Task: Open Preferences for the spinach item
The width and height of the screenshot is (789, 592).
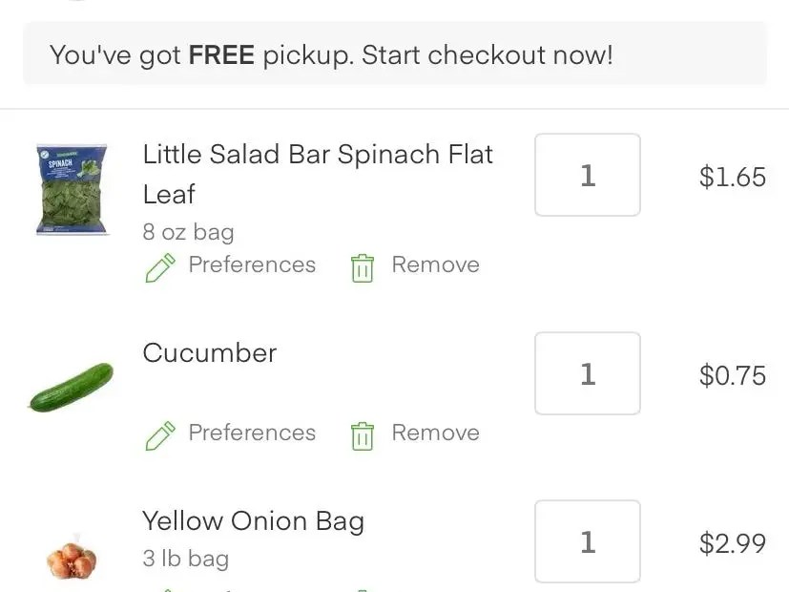Action: [x=251, y=265]
